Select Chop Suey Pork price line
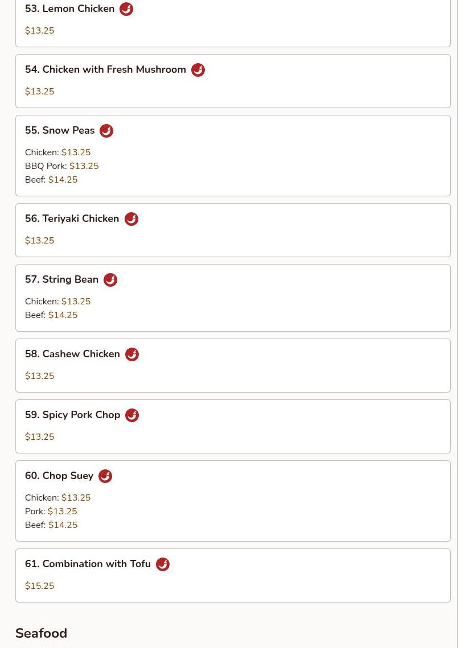The image size is (469, 648). [51, 511]
